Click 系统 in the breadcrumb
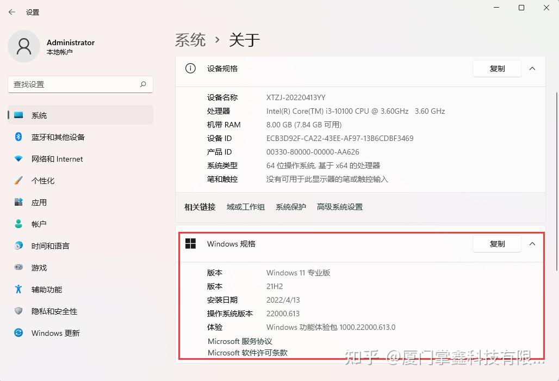559x381 pixels. click(x=190, y=40)
